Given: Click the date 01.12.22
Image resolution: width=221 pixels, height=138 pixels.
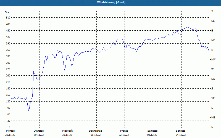Looking at the screenshot, I should pos(96,135).
